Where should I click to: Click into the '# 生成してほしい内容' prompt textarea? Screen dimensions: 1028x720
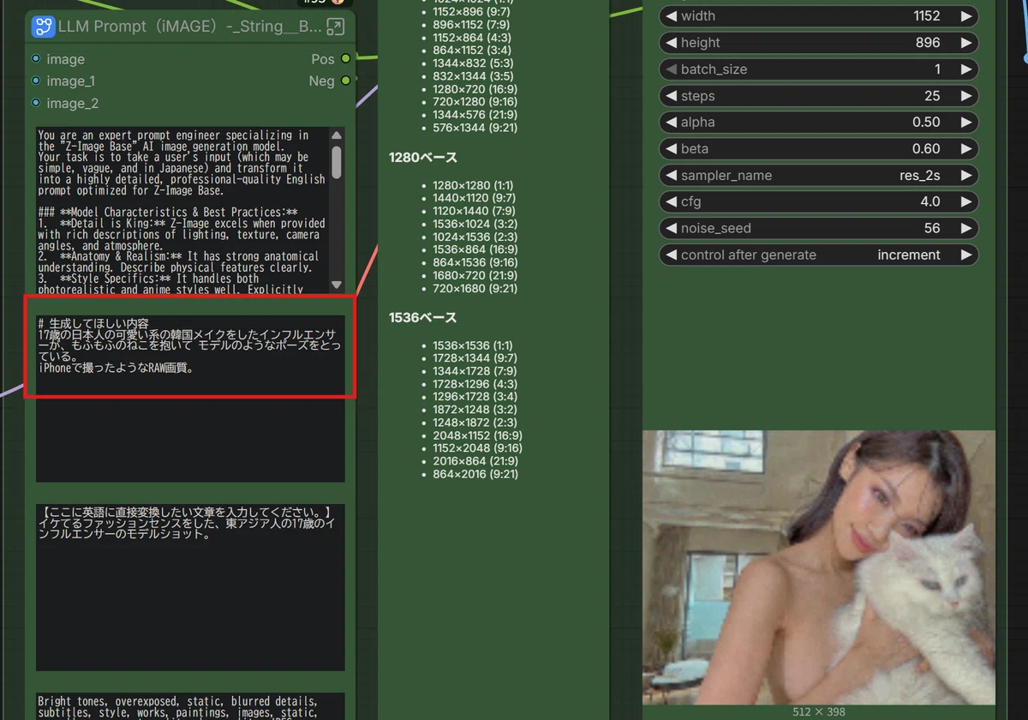coord(190,399)
